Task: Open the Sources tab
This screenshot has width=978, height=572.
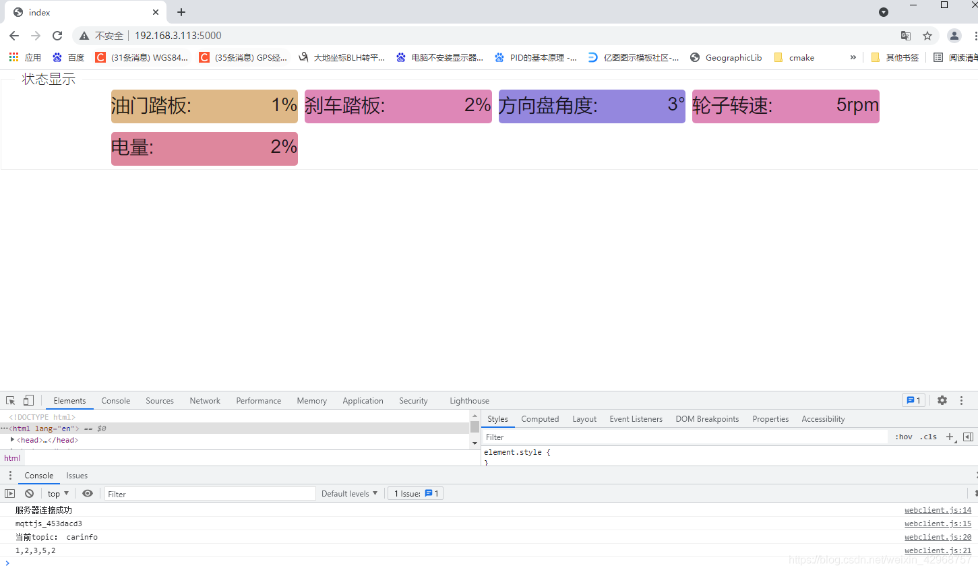Action: click(160, 401)
